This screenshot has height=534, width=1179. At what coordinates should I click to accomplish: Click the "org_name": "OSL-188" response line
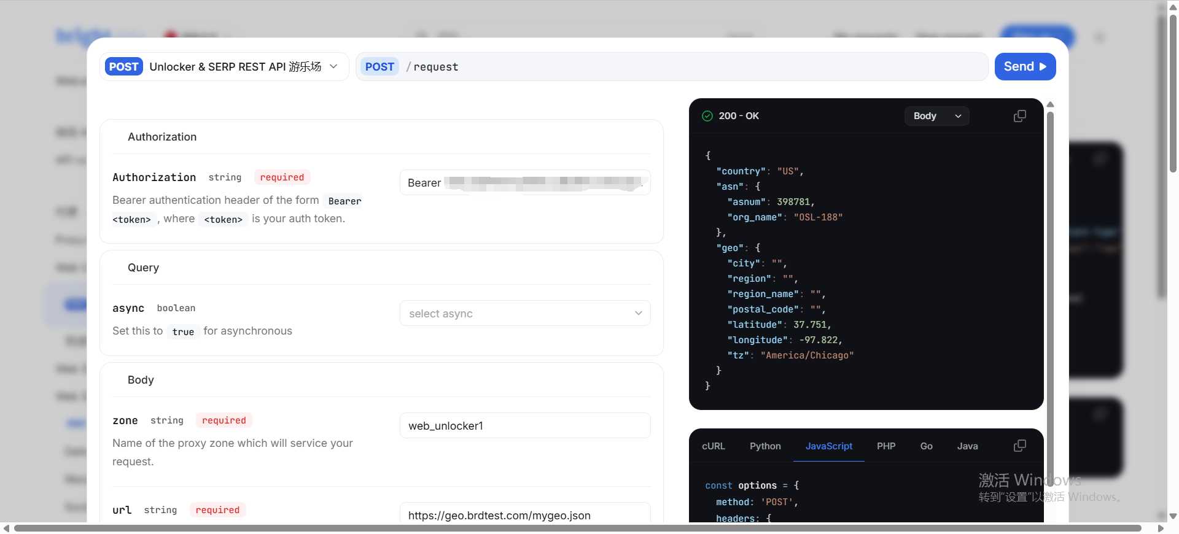(x=785, y=217)
